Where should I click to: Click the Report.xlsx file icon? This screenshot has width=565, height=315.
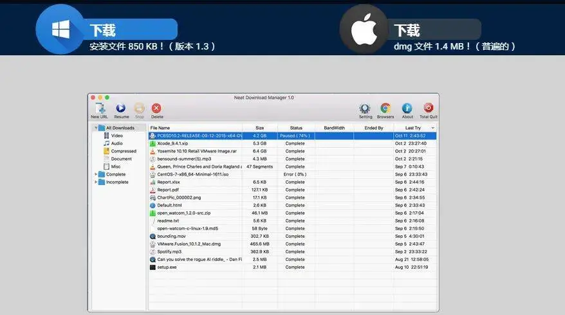pyautogui.click(x=153, y=182)
